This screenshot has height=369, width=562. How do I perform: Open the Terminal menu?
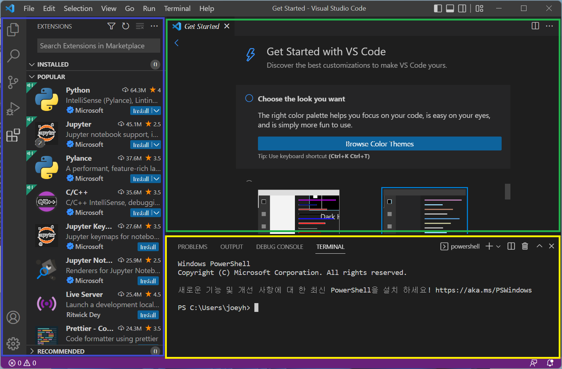[x=177, y=8]
